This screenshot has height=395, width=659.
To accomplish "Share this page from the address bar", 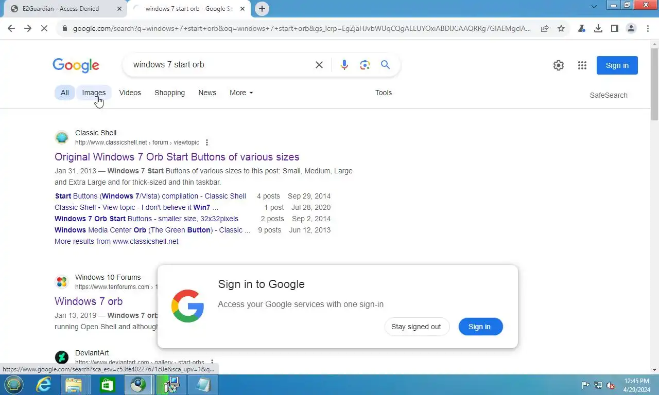I will click(545, 29).
